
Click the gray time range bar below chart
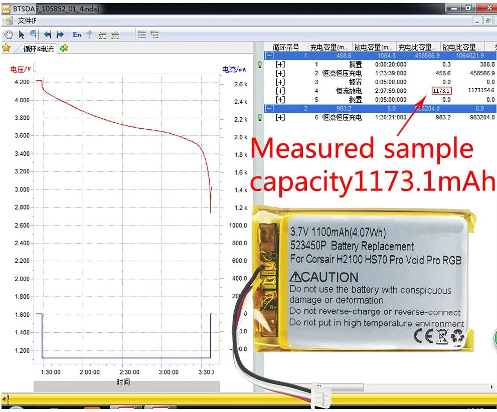pyautogui.click(x=127, y=386)
